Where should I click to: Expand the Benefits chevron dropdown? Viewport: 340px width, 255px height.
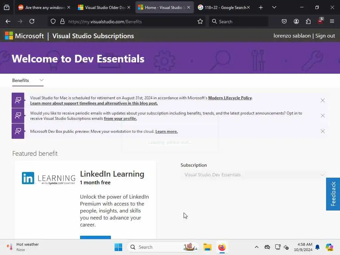coord(42,80)
